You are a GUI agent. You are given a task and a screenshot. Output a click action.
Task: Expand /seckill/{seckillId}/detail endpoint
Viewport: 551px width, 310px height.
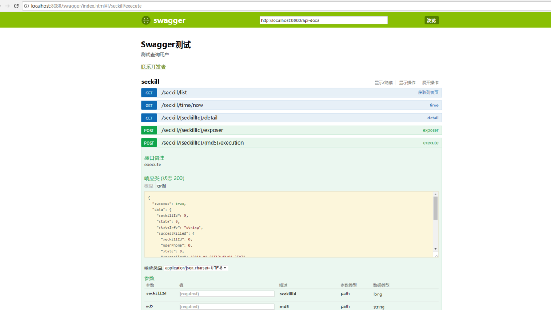pyautogui.click(x=189, y=118)
